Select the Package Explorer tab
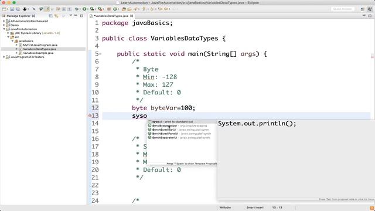375x211 pixels. coord(18,16)
